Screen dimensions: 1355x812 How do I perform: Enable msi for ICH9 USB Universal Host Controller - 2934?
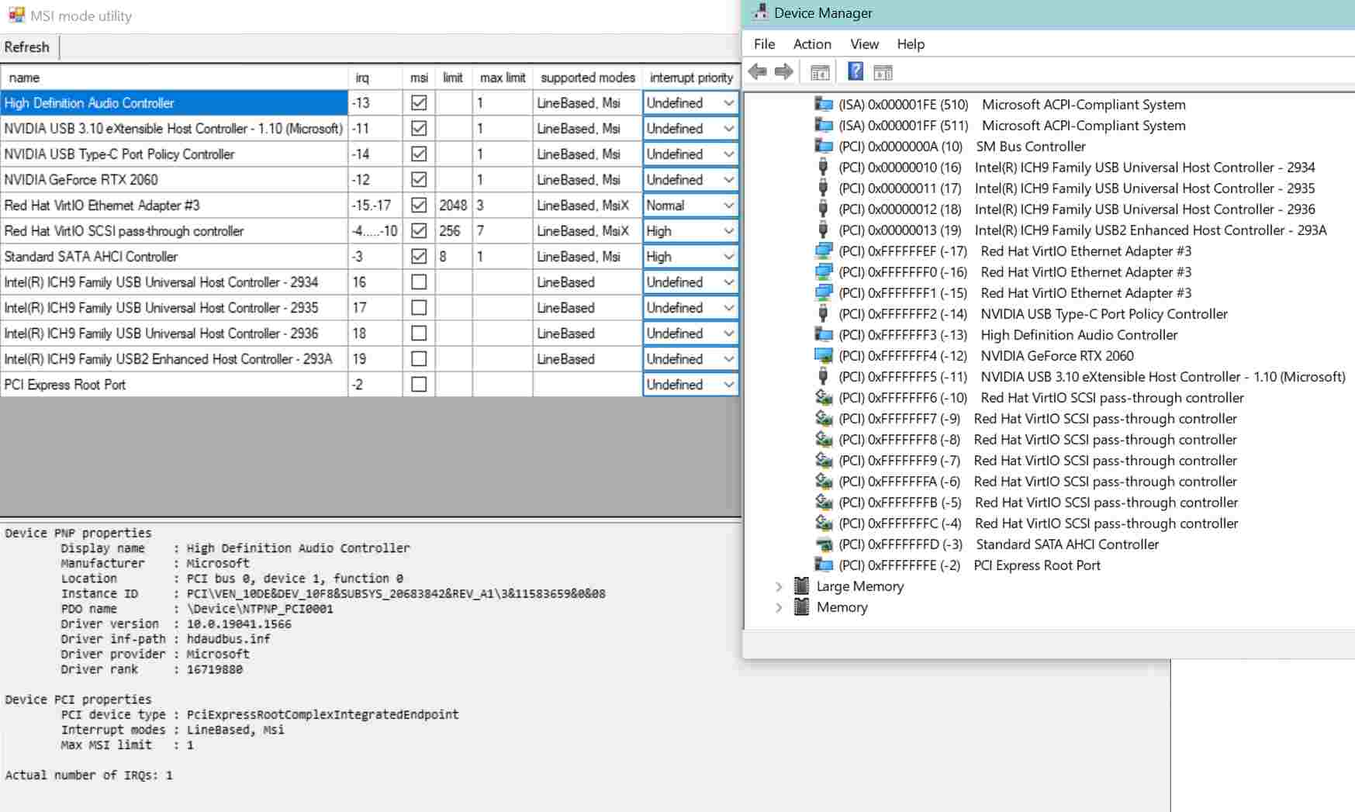pyautogui.click(x=419, y=282)
